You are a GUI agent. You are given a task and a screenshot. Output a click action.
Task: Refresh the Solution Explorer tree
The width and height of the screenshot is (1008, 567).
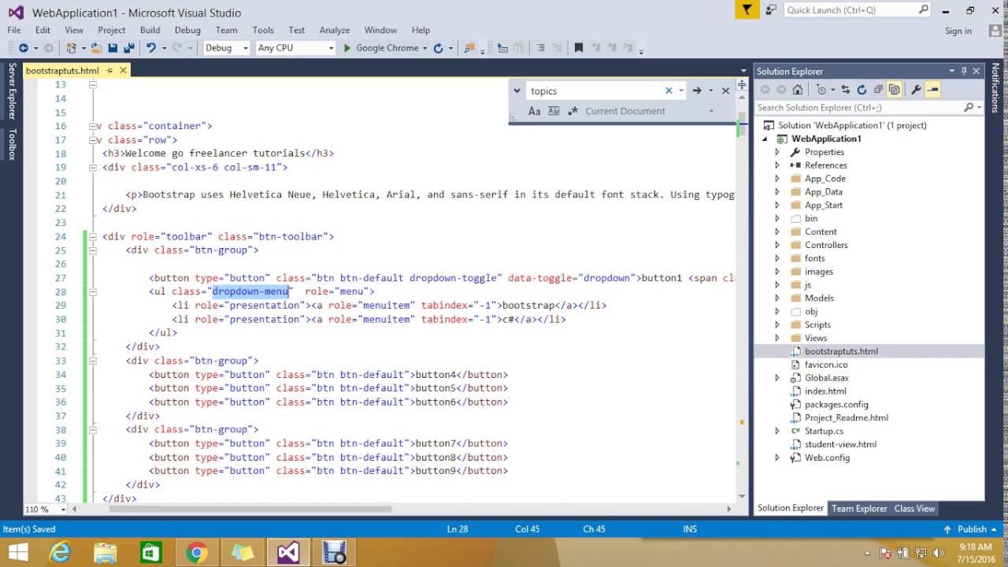pos(862,90)
